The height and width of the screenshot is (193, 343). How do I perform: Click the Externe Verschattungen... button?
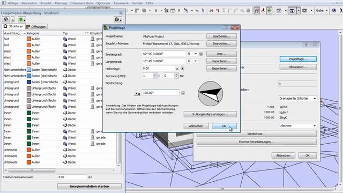tap(256, 142)
